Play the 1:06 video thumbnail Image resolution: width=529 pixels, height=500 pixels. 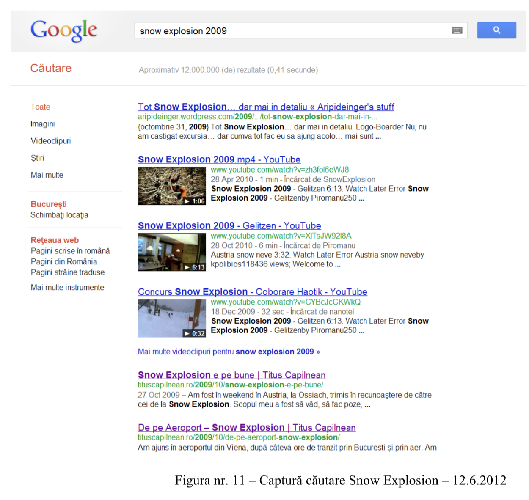(172, 186)
